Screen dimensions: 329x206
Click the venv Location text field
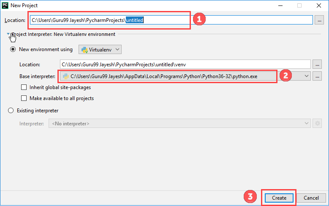[x=185, y=64]
